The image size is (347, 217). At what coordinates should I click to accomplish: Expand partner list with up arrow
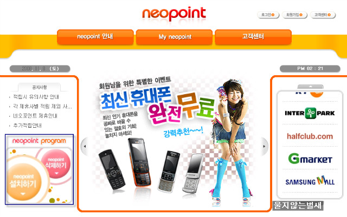point(311,87)
